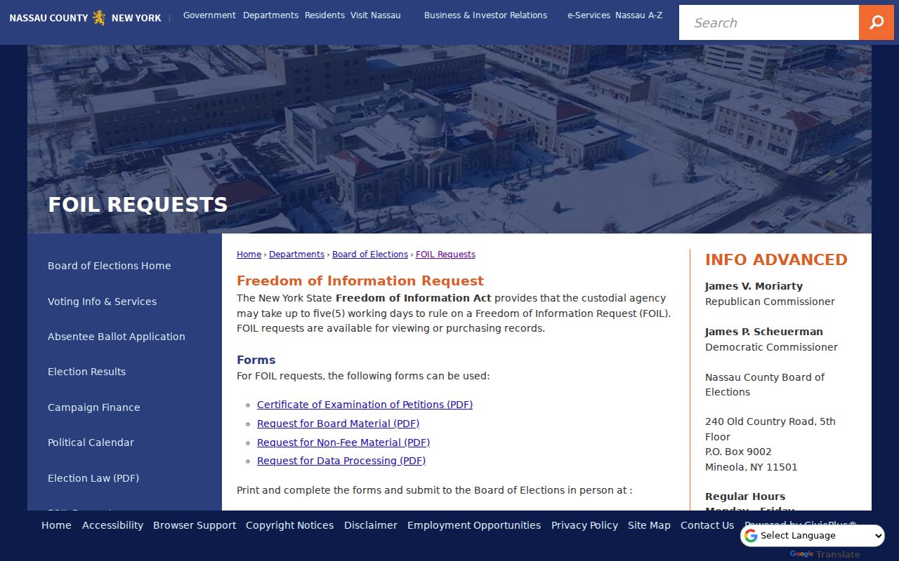
Task: Open the Privacy Policy footer link
Action: 584,525
